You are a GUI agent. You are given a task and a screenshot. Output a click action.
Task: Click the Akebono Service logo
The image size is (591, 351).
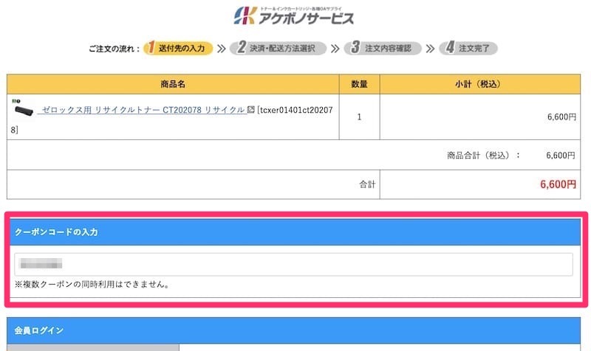pos(294,15)
